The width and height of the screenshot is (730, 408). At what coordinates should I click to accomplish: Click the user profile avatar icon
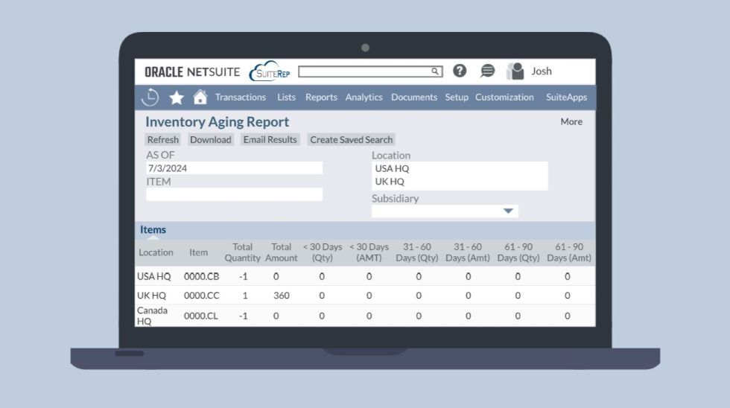tap(515, 71)
